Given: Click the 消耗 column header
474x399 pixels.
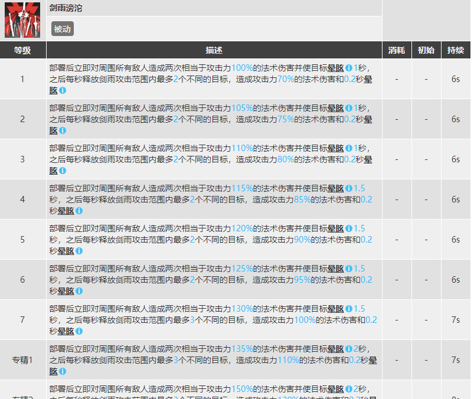Looking at the screenshot, I should point(397,50).
